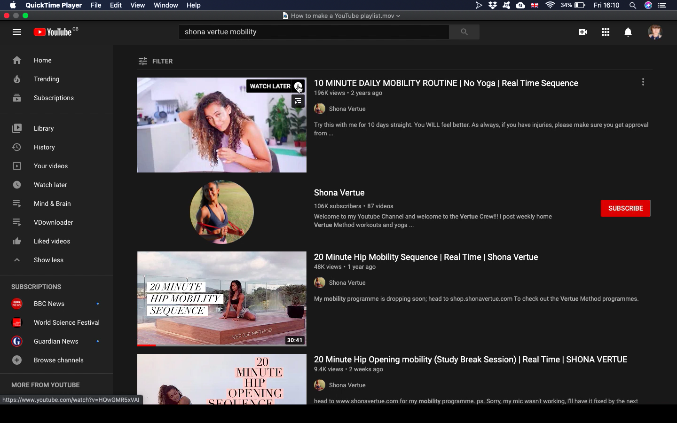Open the Apple menu

coord(13,5)
